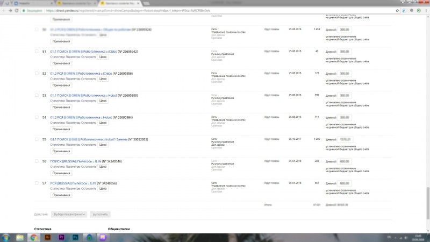Open campaign 04.1 ПОИСК Irobot1 Замена
The image size is (430, 242).
[89, 139]
